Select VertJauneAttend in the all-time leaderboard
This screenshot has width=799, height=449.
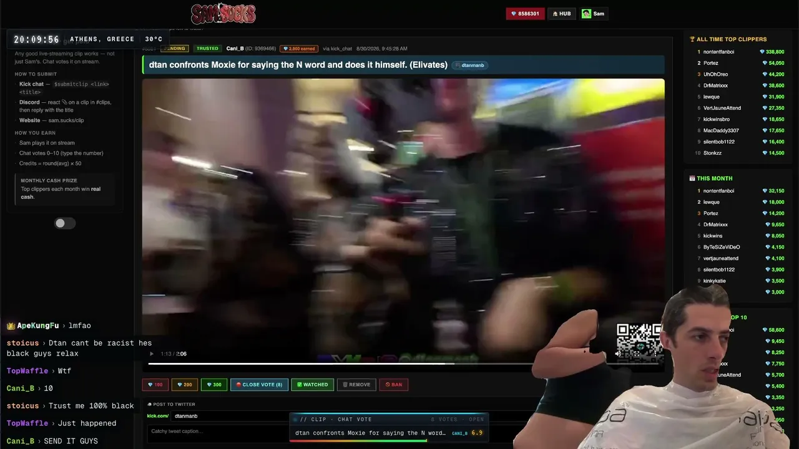pyautogui.click(x=721, y=108)
